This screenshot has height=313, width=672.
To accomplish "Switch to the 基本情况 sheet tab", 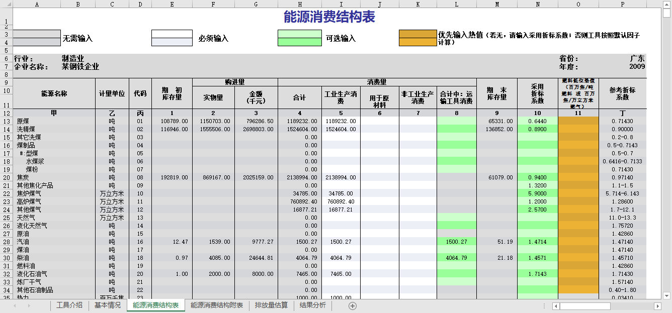I will click(108, 305).
